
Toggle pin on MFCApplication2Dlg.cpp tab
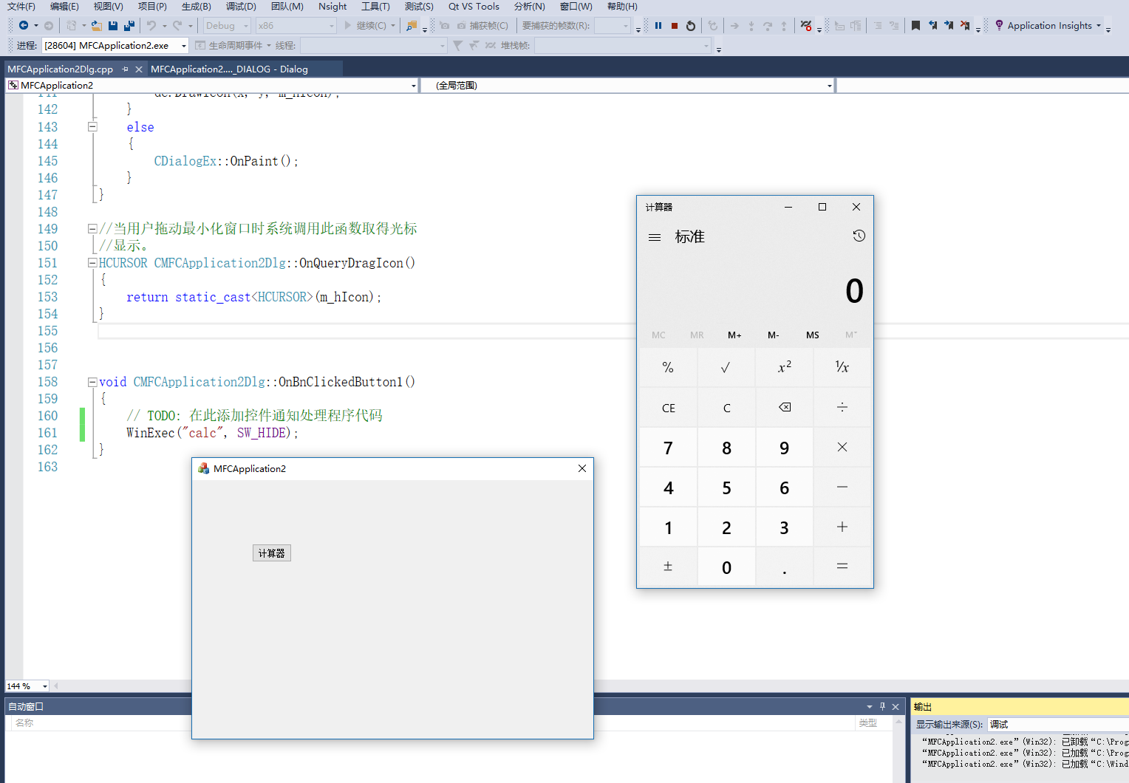(x=125, y=69)
